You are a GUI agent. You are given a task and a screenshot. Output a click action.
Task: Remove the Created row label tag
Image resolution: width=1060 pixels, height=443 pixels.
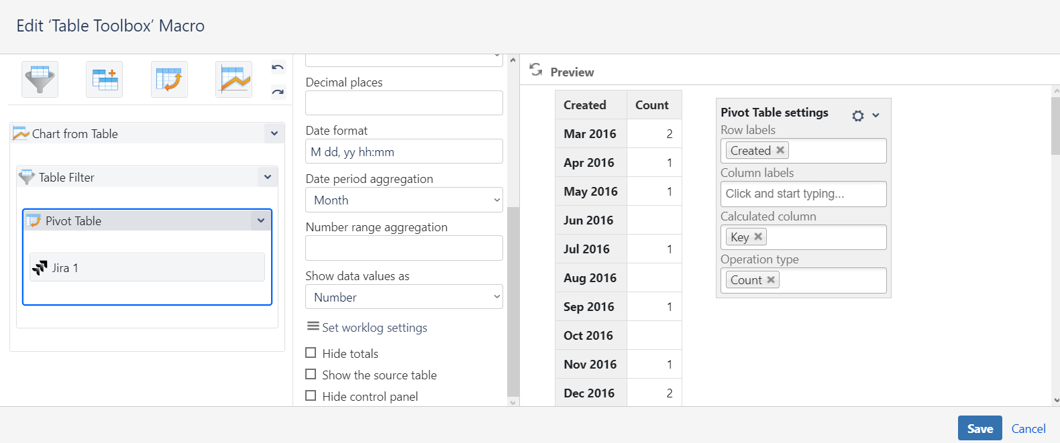point(780,150)
